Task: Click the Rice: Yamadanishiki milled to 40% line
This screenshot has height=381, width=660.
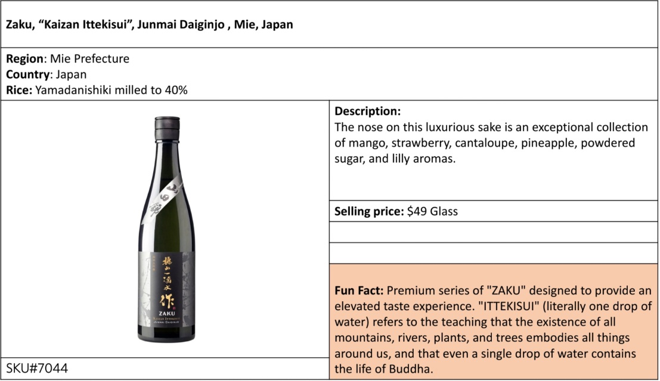Action: [97, 90]
